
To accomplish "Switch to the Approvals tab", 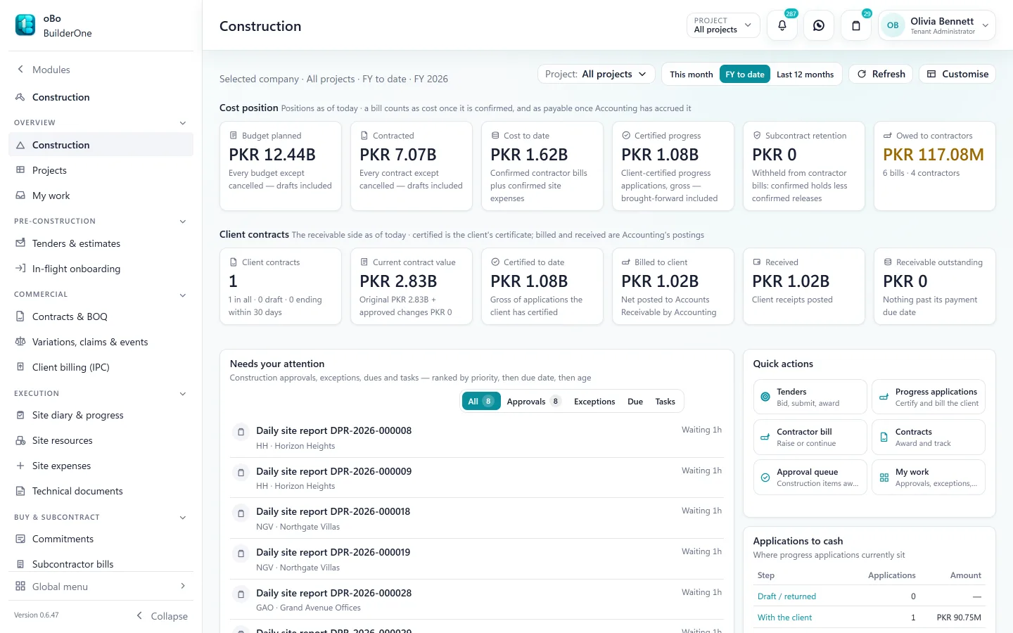I will (533, 402).
